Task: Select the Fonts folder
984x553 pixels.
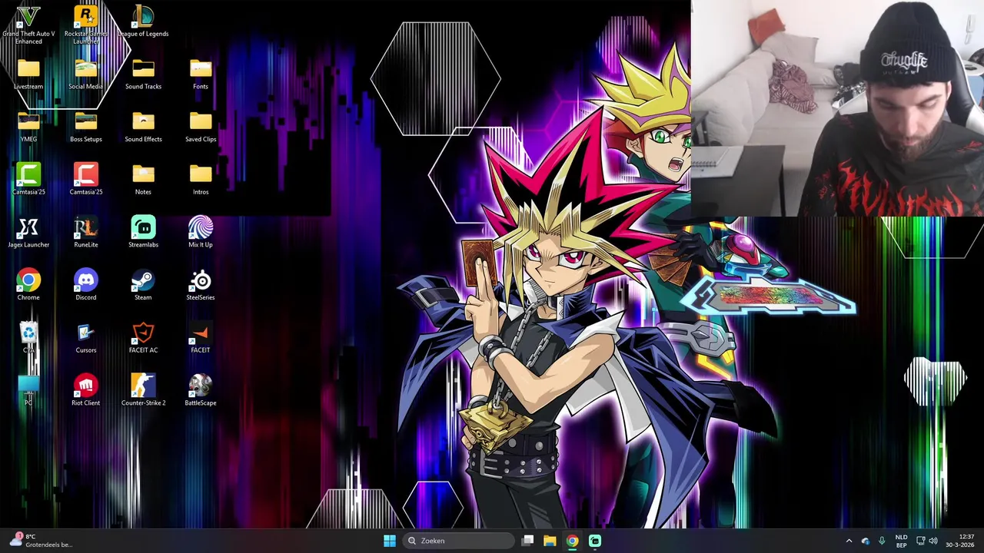Action: coord(201,75)
